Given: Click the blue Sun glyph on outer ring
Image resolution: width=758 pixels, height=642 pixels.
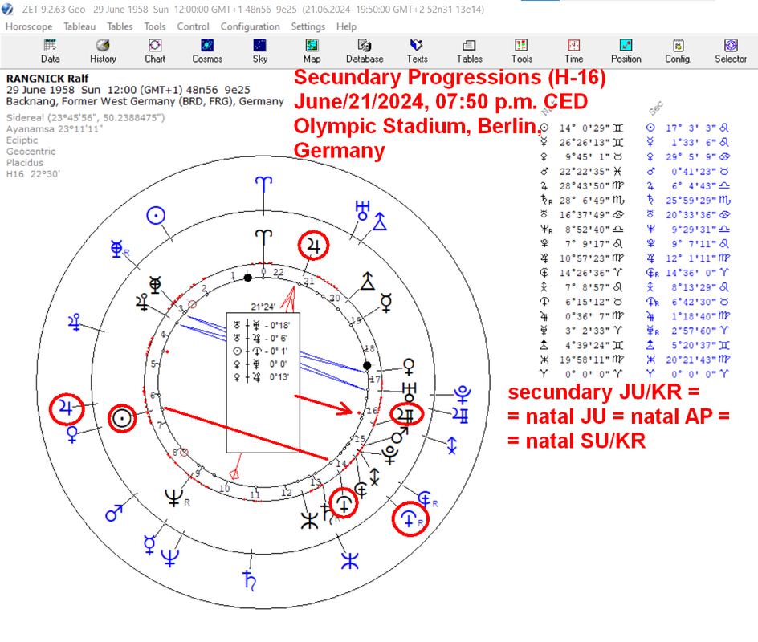Looking at the screenshot, I should pyautogui.click(x=156, y=215).
